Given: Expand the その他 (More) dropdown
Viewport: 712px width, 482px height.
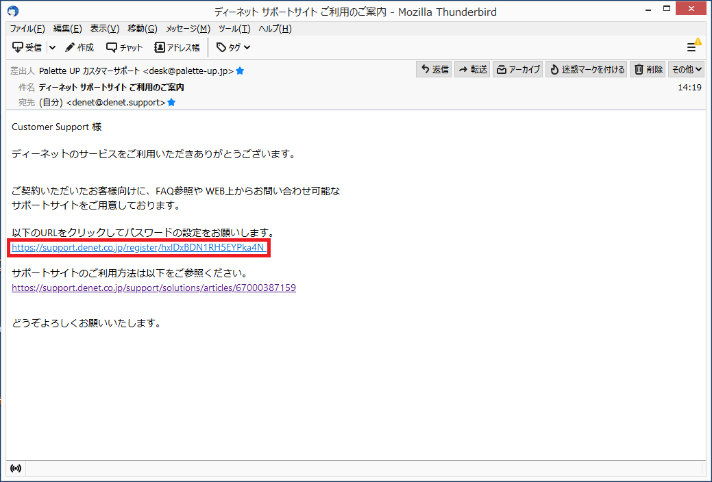Looking at the screenshot, I should [686, 69].
